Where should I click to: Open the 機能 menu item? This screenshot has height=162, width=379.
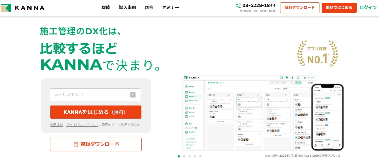(x=106, y=7)
